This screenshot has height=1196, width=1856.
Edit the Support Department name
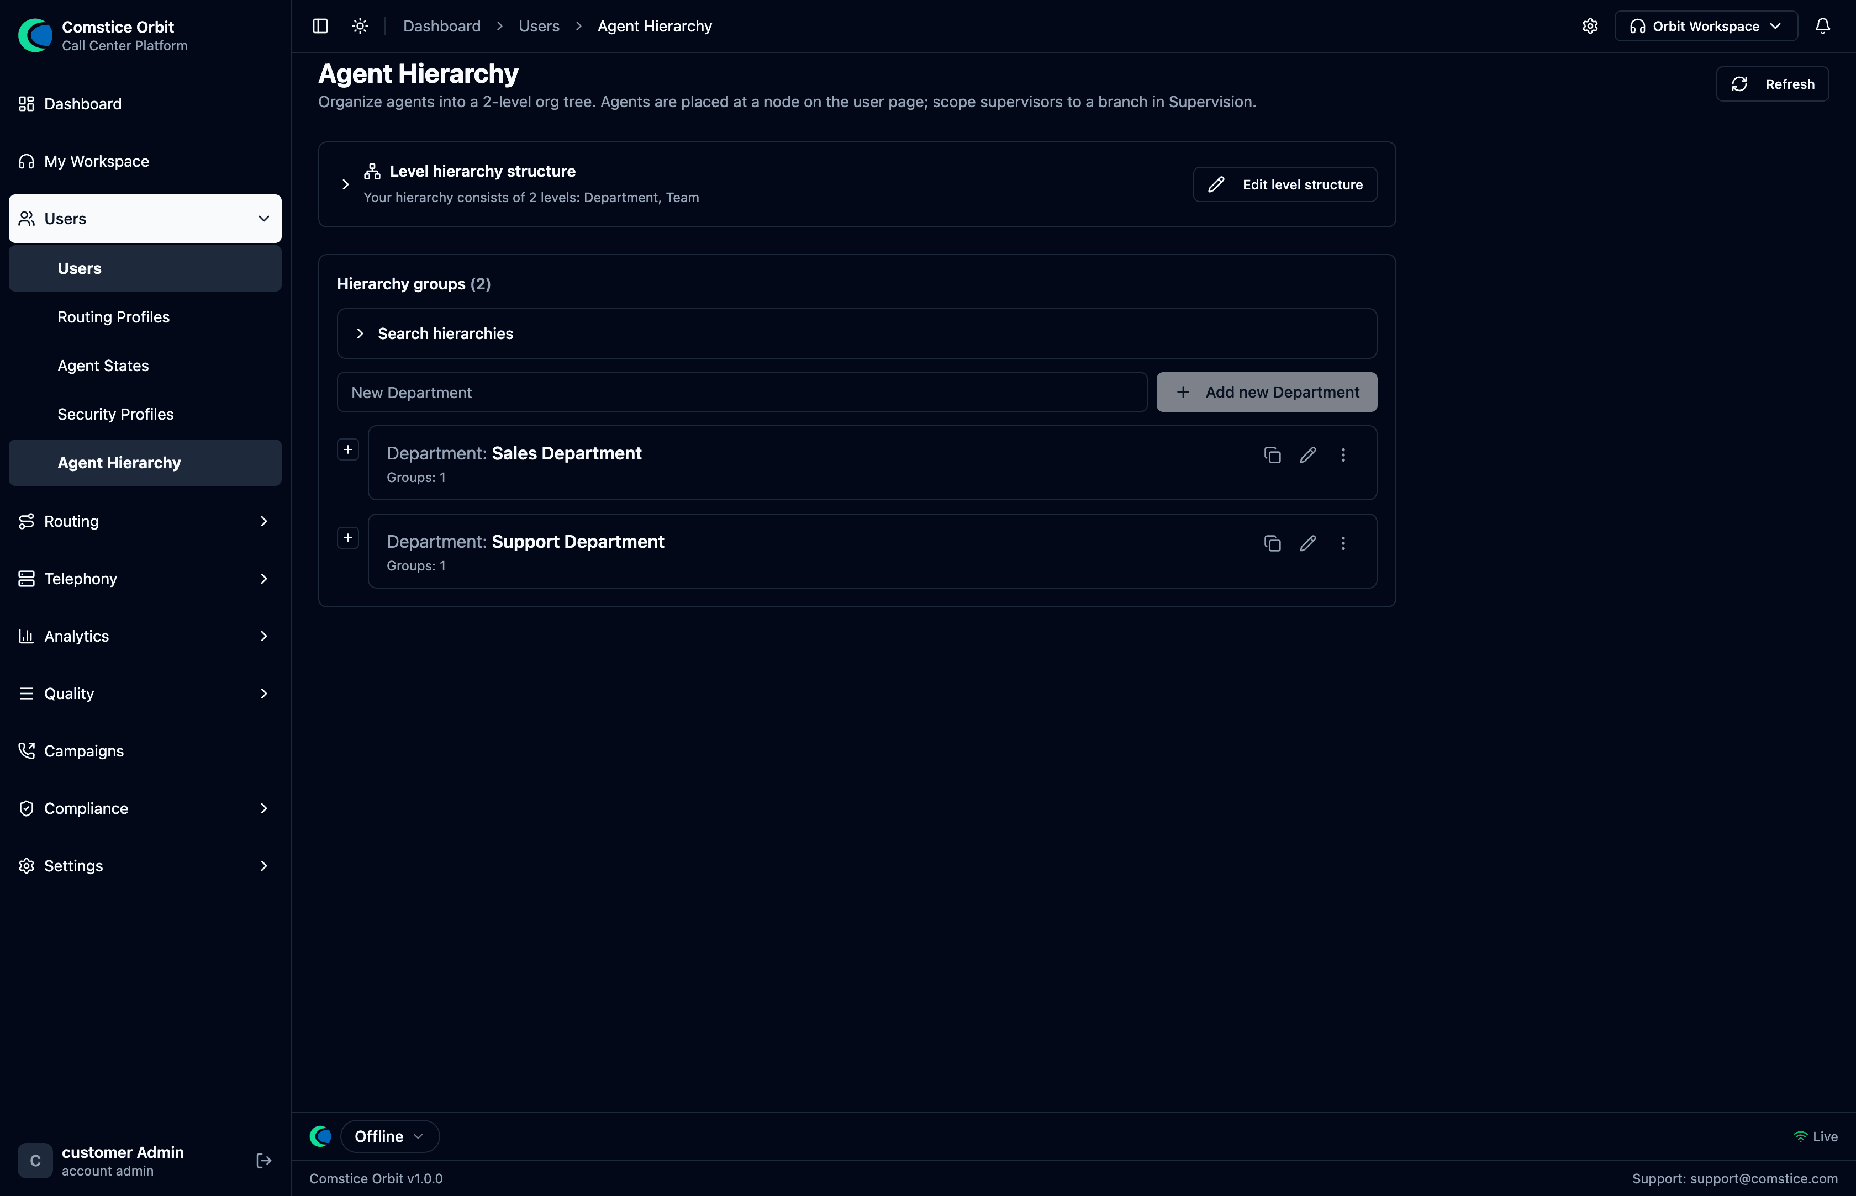pyautogui.click(x=1308, y=544)
